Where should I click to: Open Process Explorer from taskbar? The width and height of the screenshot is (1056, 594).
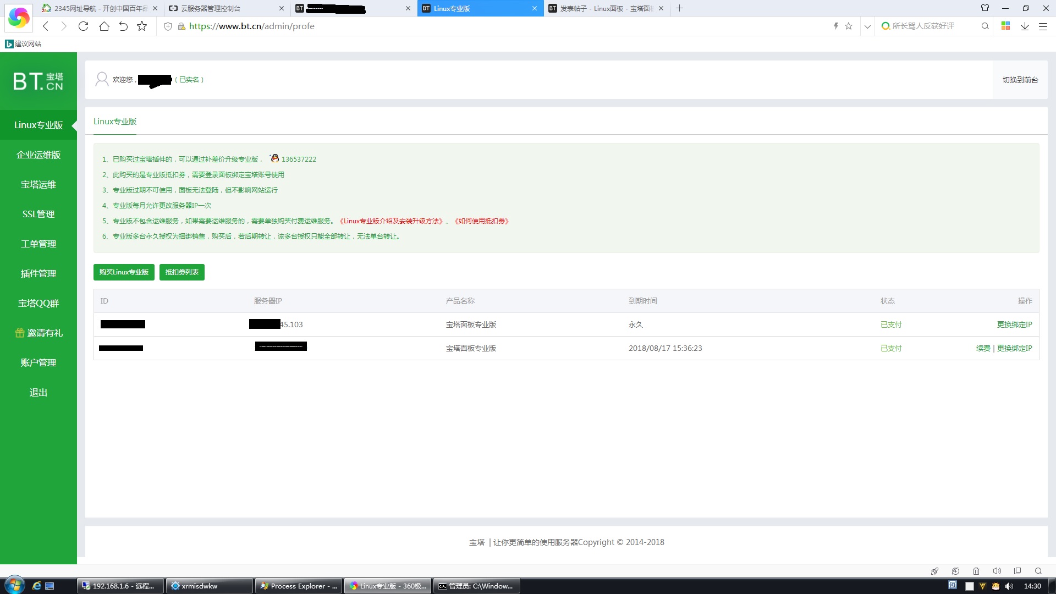click(x=298, y=586)
